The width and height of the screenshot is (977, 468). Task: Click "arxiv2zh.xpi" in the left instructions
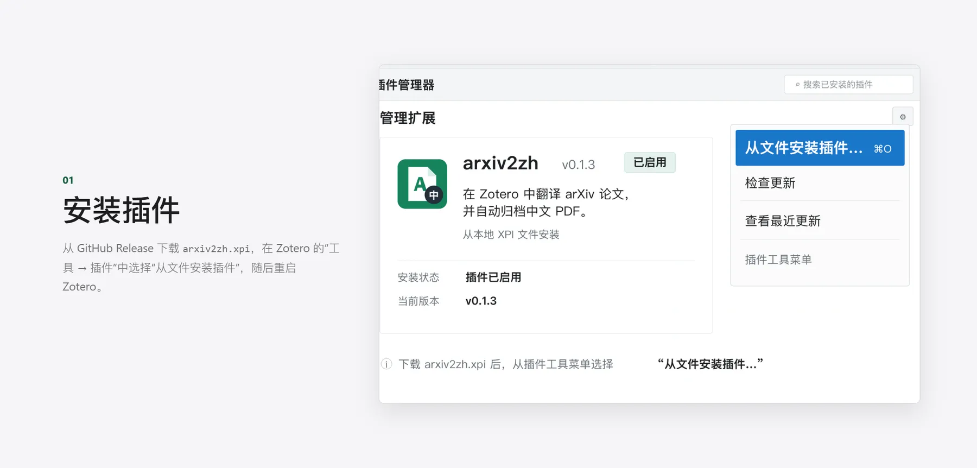point(216,249)
